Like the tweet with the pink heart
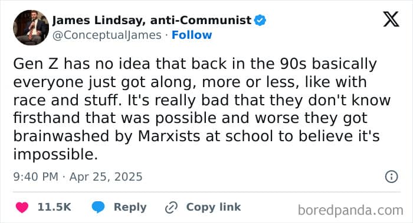Screen dimensions: 413x223 coord(22,207)
